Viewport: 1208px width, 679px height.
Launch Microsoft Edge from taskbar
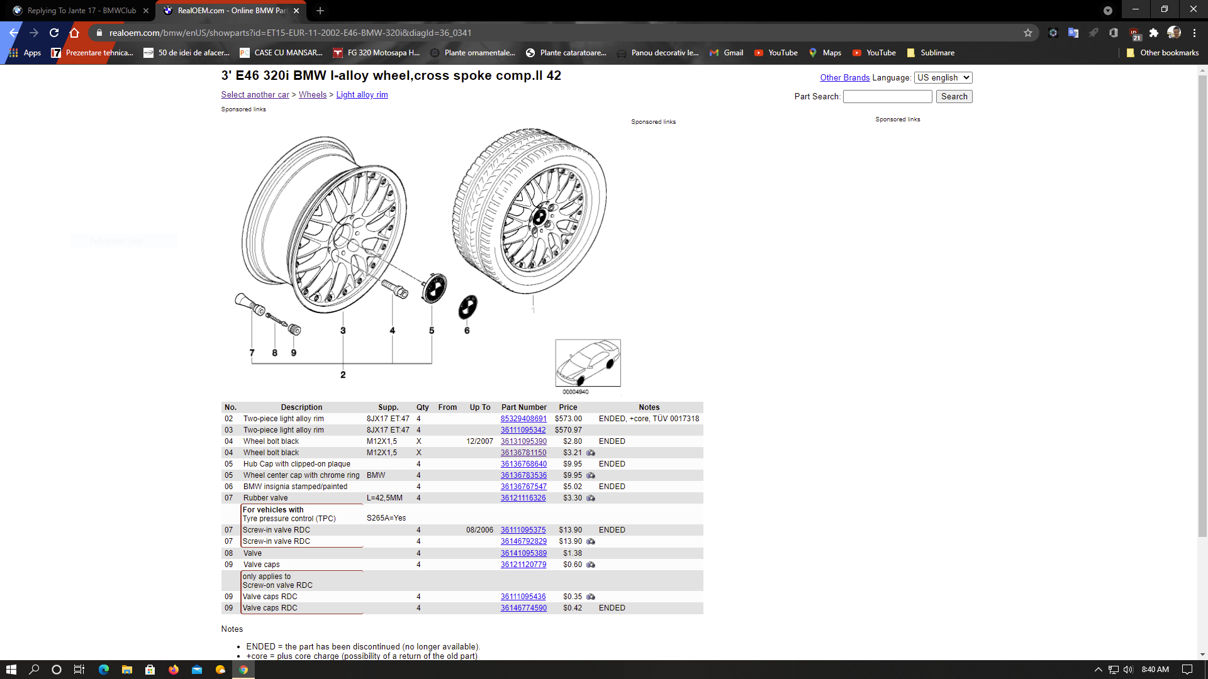click(x=104, y=670)
